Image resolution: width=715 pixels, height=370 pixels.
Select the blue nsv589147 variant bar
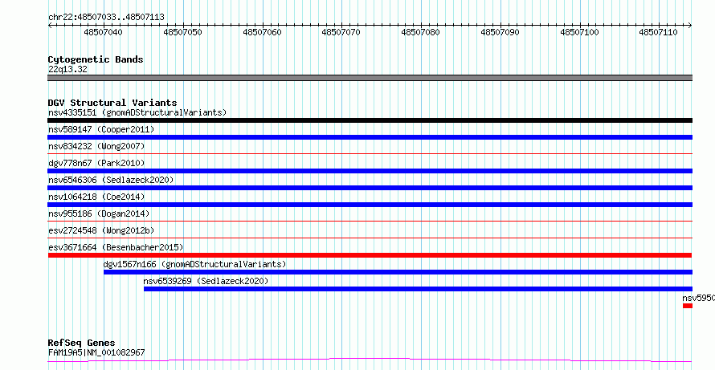(x=370, y=137)
